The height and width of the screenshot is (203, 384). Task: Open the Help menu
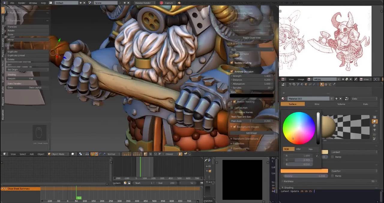pyautogui.click(x=43, y=3)
